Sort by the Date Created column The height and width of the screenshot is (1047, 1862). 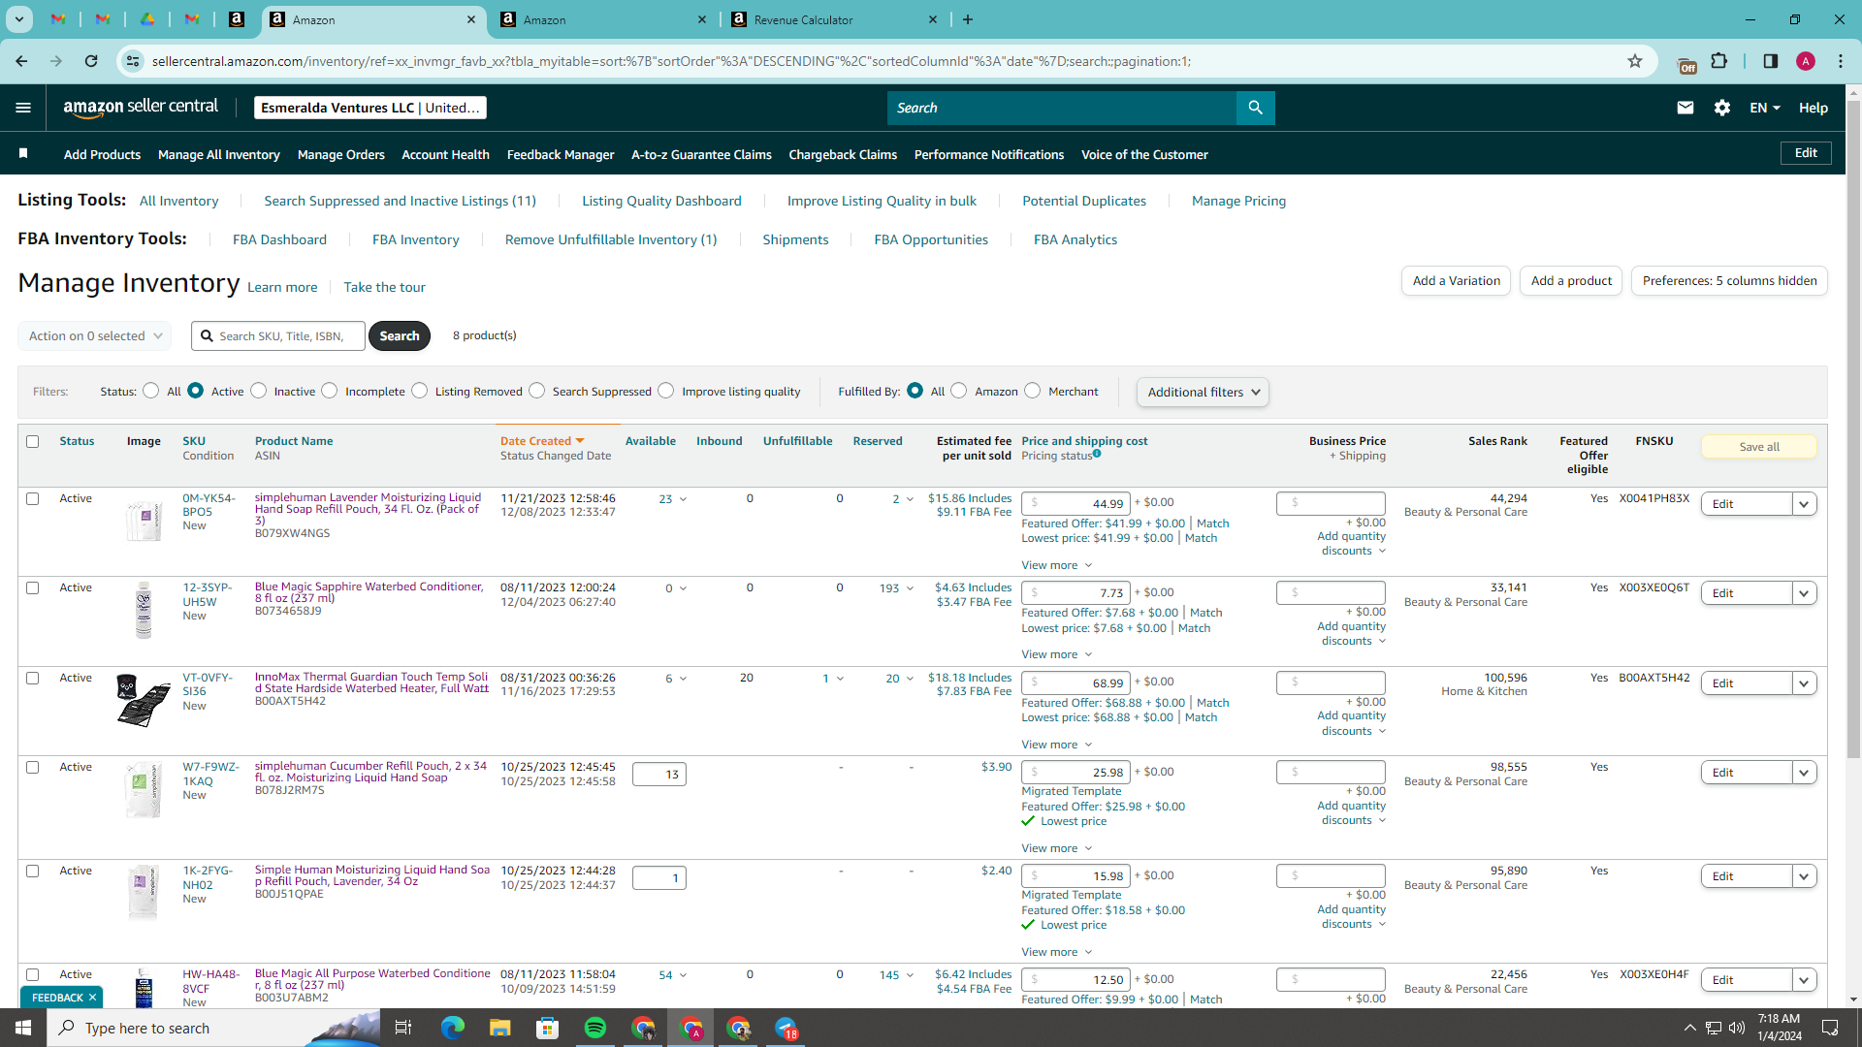pos(541,441)
